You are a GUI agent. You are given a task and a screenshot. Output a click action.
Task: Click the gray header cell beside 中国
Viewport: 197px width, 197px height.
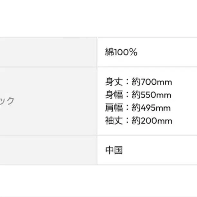pyautogui.click(x=49, y=150)
